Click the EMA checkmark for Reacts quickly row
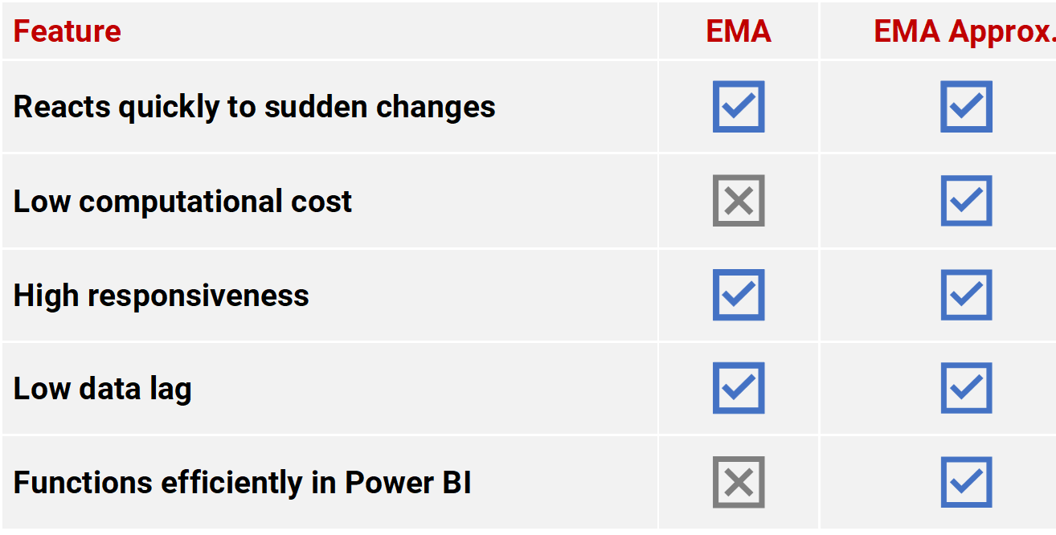The width and height of the screenshot is (1056, 535). tap(739, 106)
